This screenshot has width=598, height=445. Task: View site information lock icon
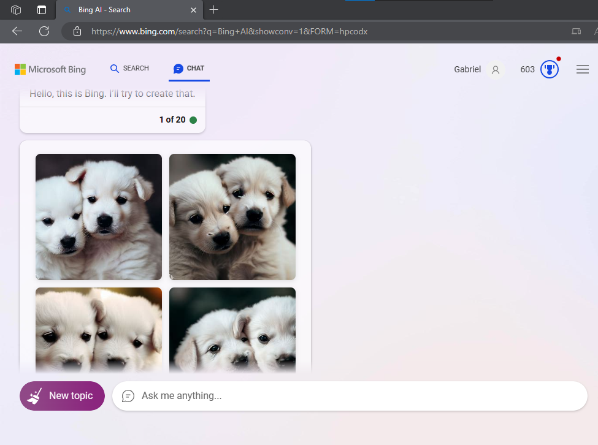(x=77, y=31)
